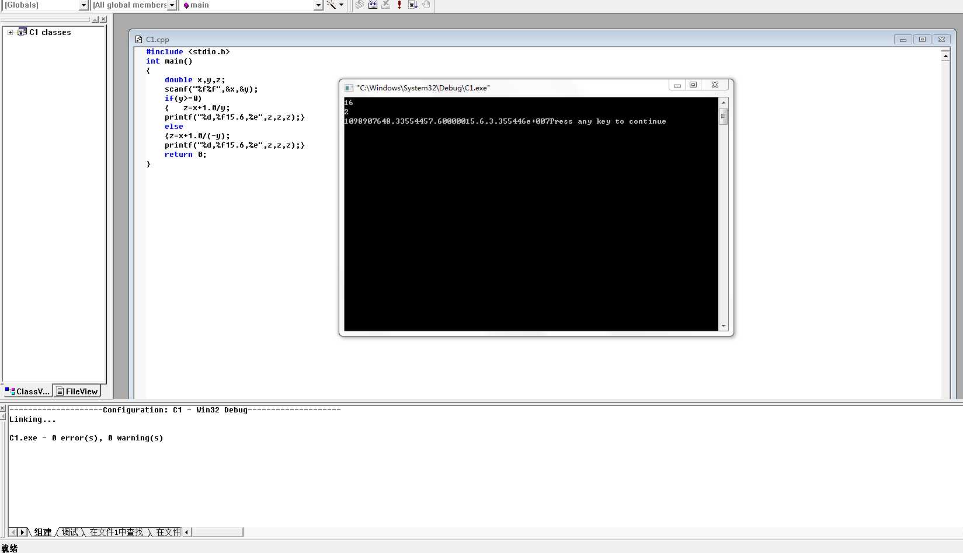Click 'C1.exe - 0 error(s), 0 warning(s)' line
This screenshot has width=963, height=553.
click(86, 438)
